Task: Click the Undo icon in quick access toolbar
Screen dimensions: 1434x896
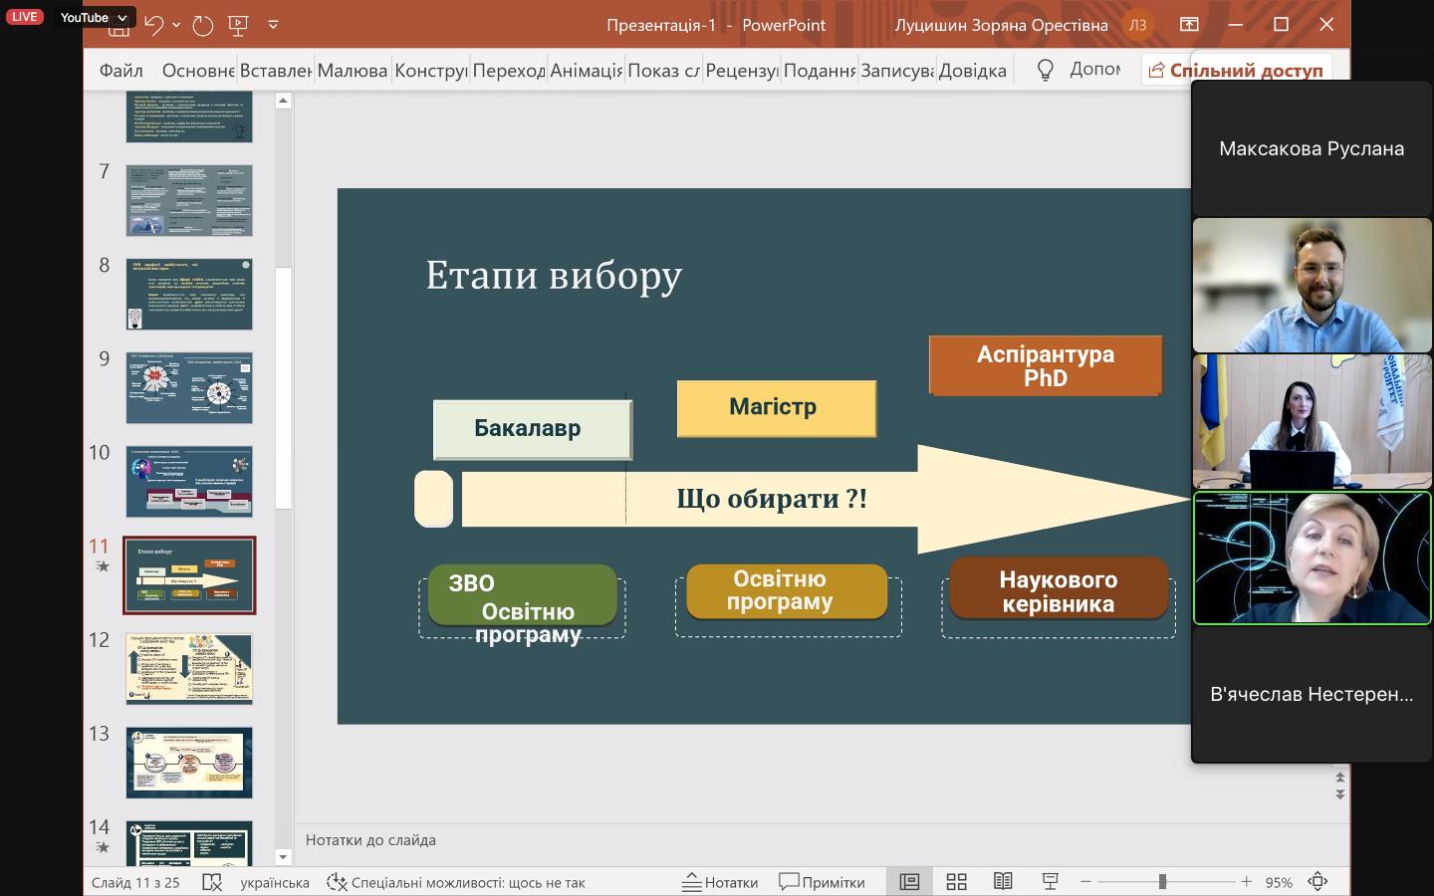Action: point(153,26)
